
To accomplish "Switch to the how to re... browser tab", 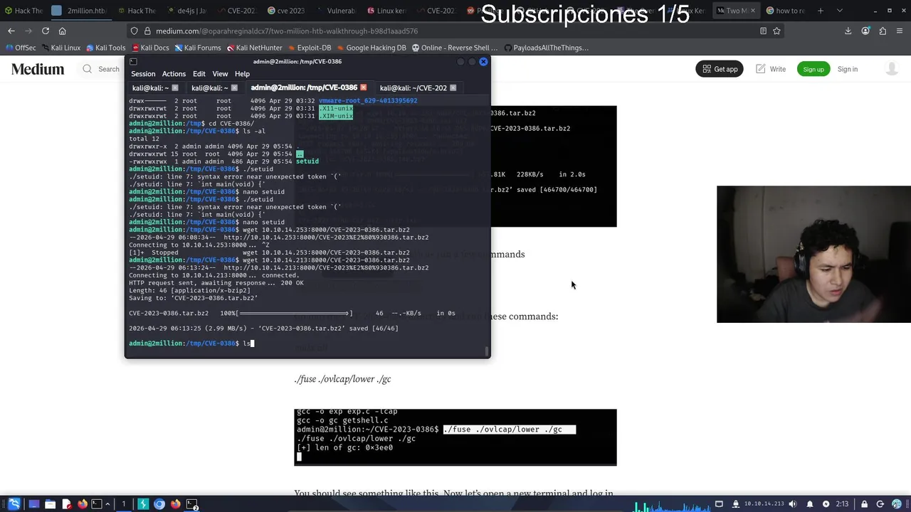I will pyautogui.click(x=786, y=11).
